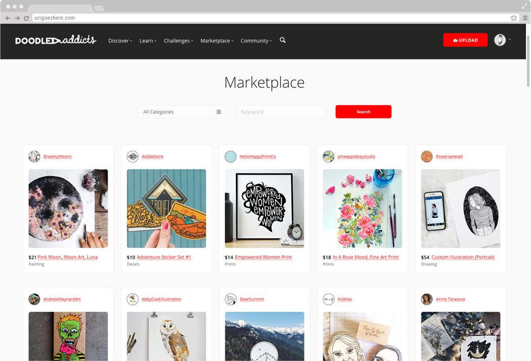This screenshot has width=531, height=361.
Task: Click your profile picture in the header
Action: click(499, 40)
